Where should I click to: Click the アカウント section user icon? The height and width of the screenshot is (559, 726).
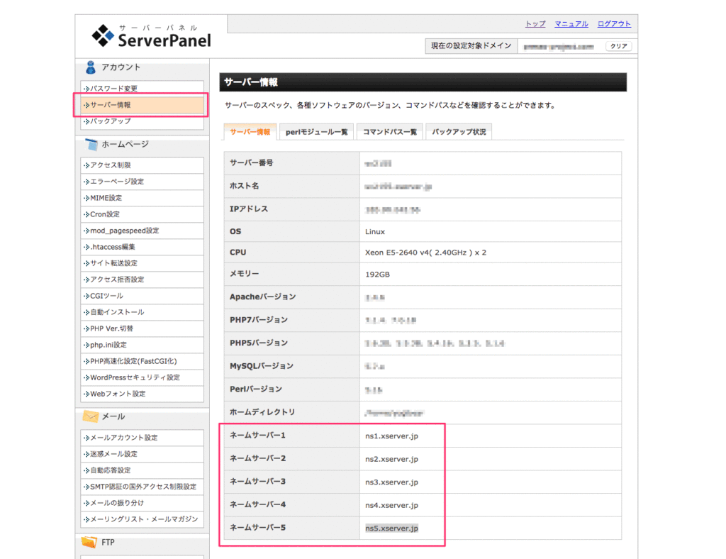(90, 67)
